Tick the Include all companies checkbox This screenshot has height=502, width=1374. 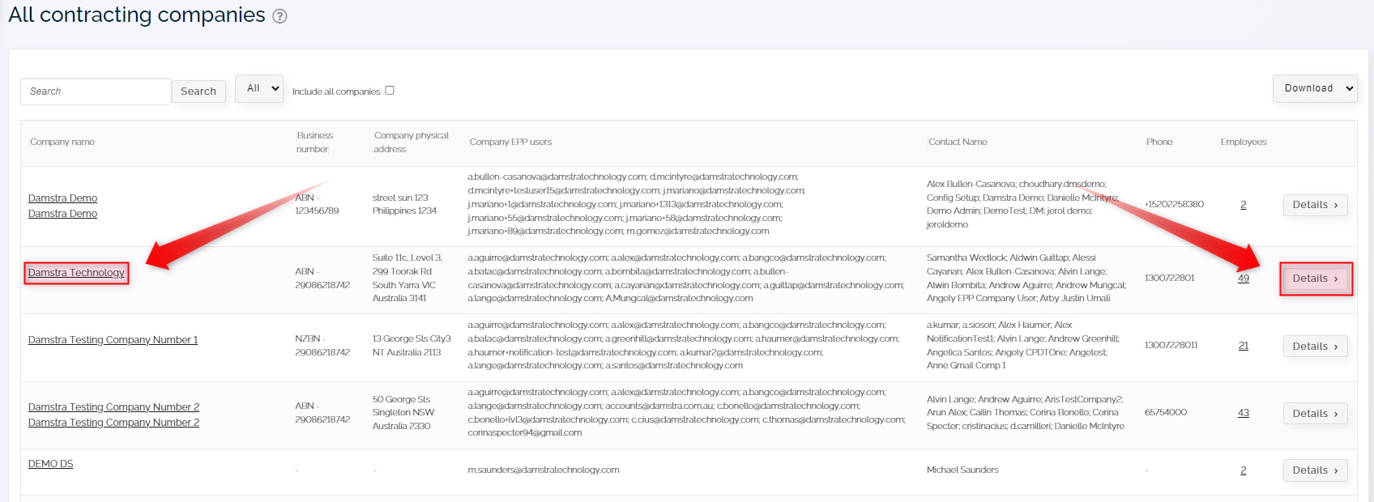point(390,91)
